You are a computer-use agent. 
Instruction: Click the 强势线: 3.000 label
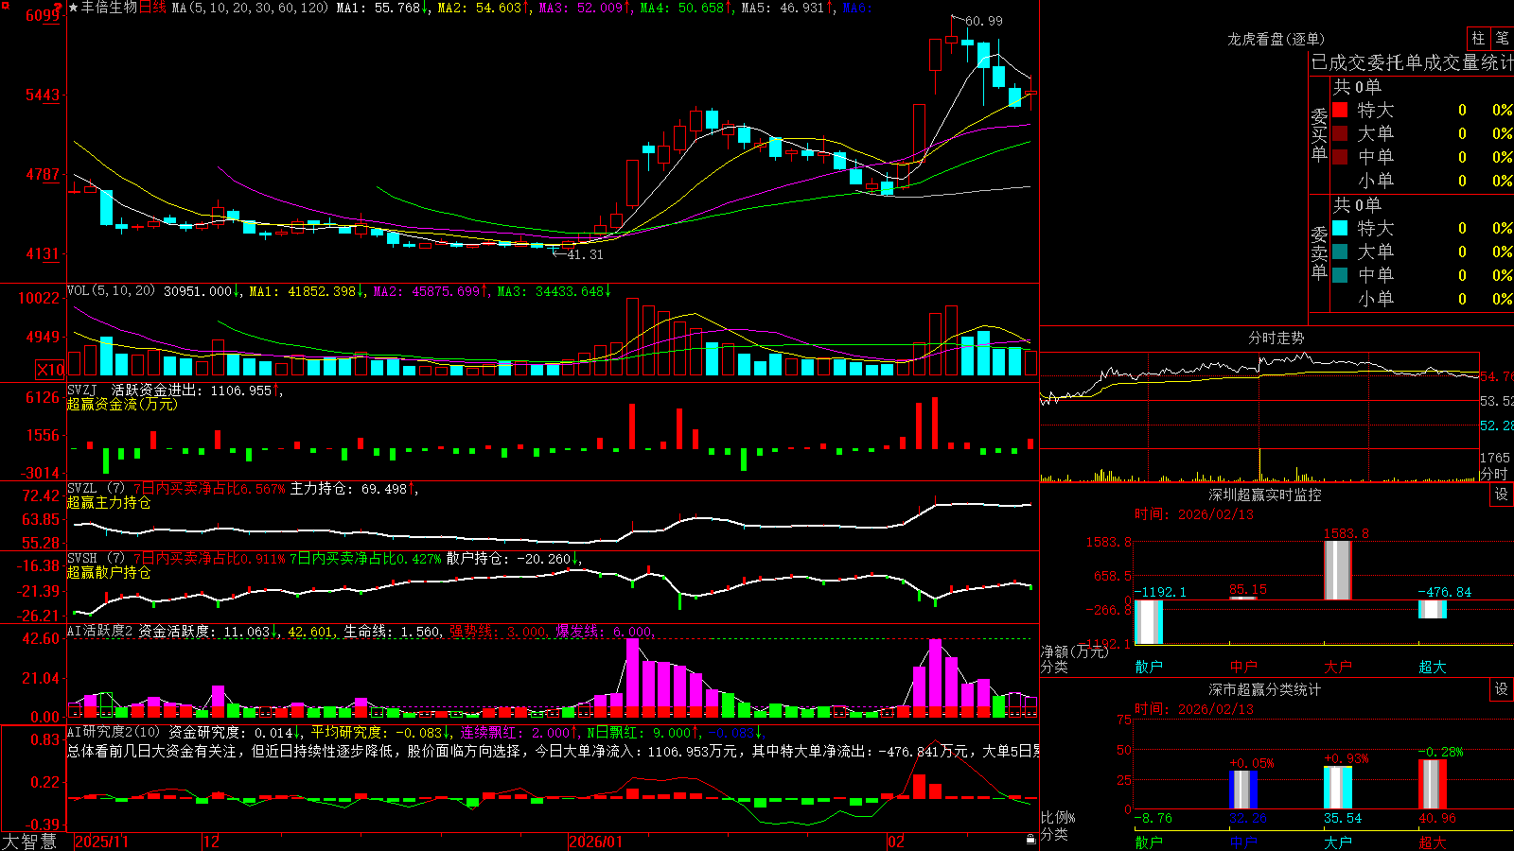coord(498,631)
